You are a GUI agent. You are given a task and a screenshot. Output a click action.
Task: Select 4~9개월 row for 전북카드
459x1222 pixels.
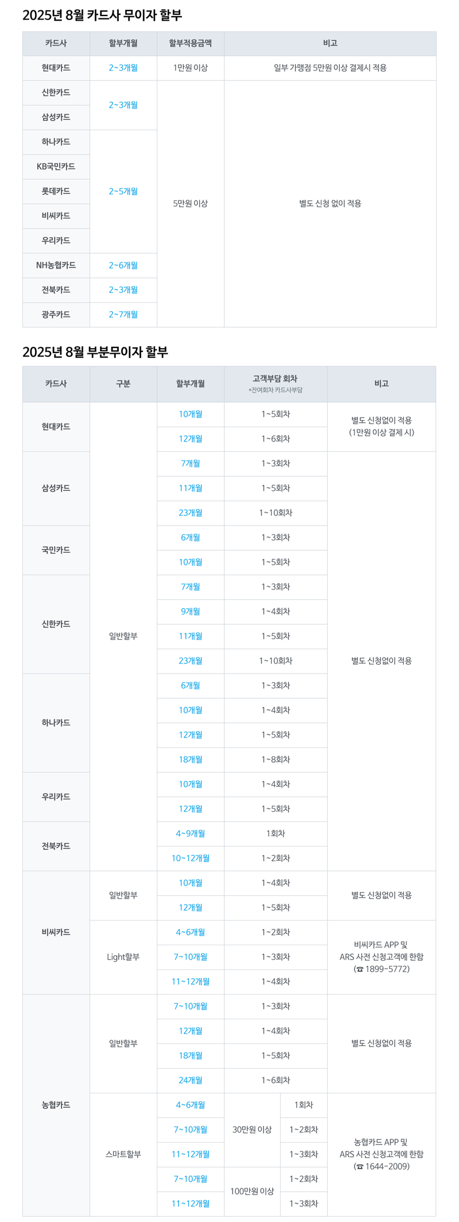click(190, 834)
